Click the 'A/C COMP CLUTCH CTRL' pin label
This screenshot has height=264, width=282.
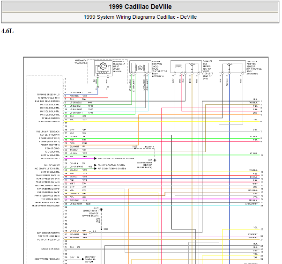point(47,169)
